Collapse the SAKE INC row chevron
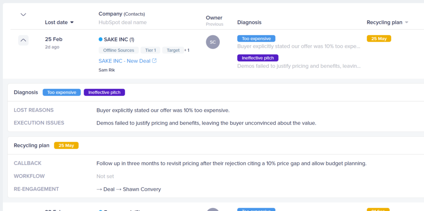 coord(23,40)
